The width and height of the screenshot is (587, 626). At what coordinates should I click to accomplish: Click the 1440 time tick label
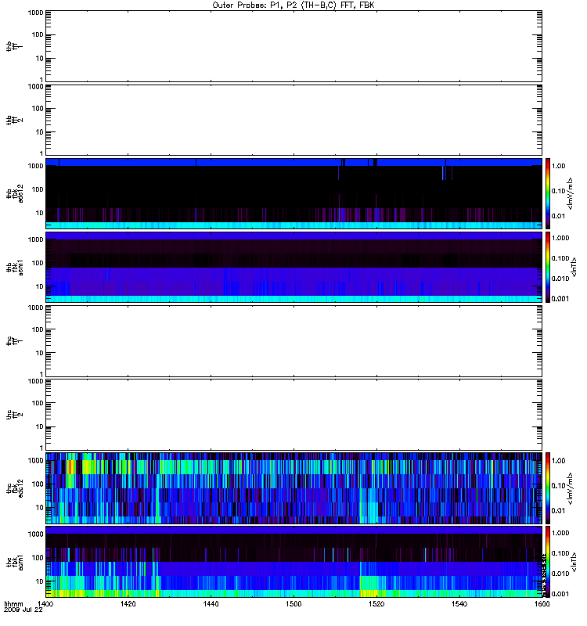click(211, 604)
